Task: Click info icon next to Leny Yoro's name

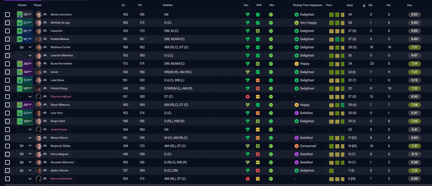Action: coord(45,113)
